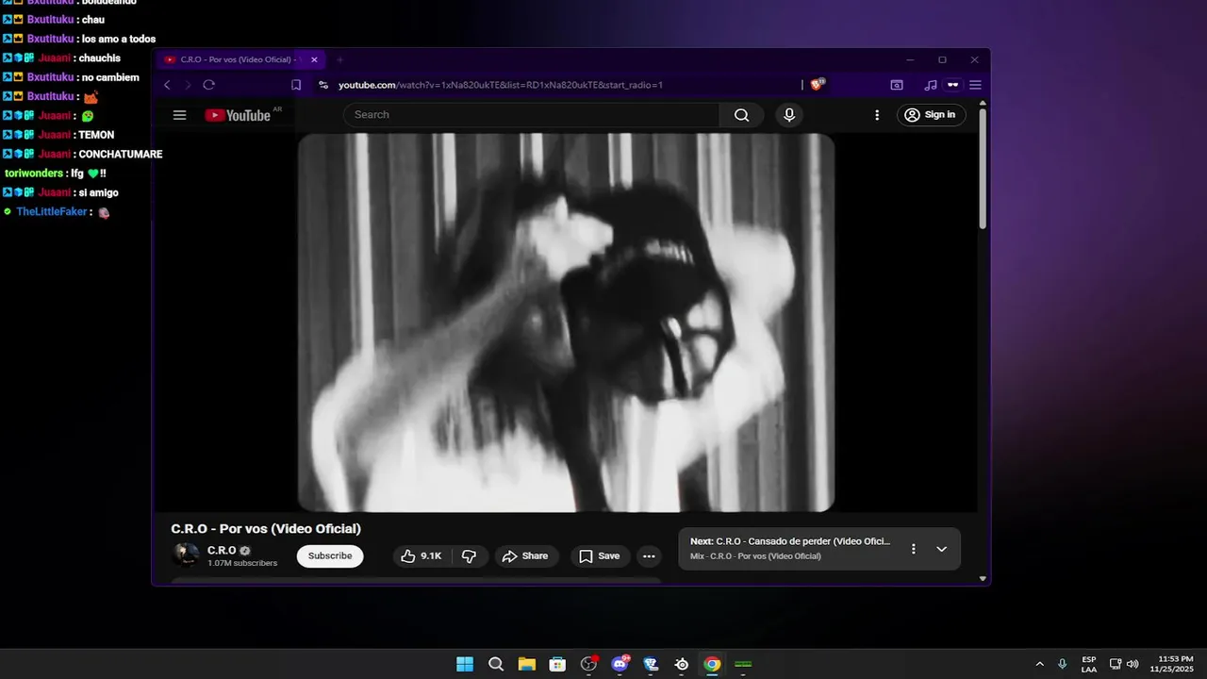Reload the YouTube page
Viewport: 1207px width, 679px height.
click(x=209, y=85)
